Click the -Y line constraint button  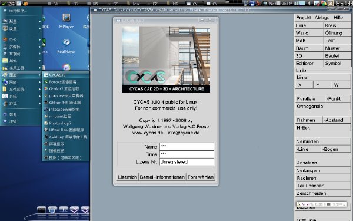tap(322, 85)
